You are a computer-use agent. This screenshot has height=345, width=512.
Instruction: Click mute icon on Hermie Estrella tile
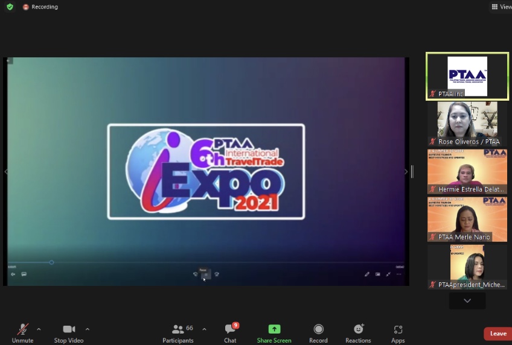coord(433,189)
